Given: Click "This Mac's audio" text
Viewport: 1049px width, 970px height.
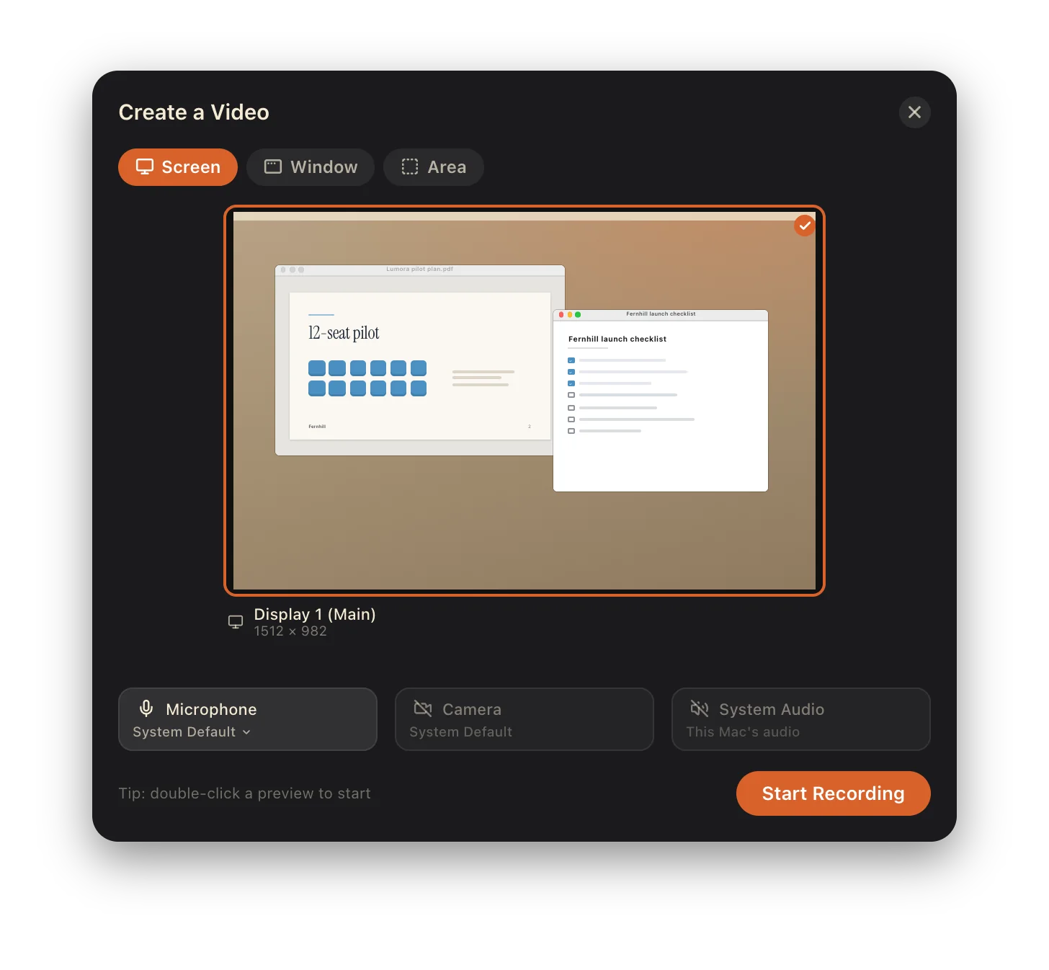Looking at the screenshot, I should click(743, 732).
